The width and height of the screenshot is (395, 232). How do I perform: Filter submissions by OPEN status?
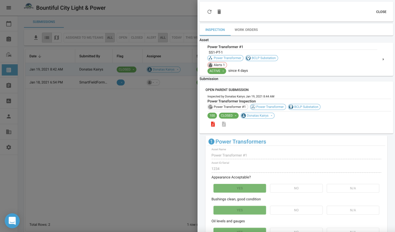click(x=123, y=37)
